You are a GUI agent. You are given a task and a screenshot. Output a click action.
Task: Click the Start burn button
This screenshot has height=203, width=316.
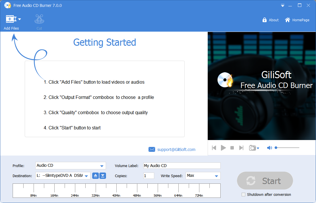pyautogui.click(x=265, y=181)
